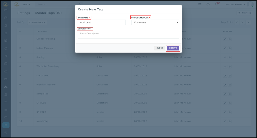The height and width of the screenshot is (138, 257).
Task: Open the tag icon in the sidebar
Action: click(x=6, y=56)
